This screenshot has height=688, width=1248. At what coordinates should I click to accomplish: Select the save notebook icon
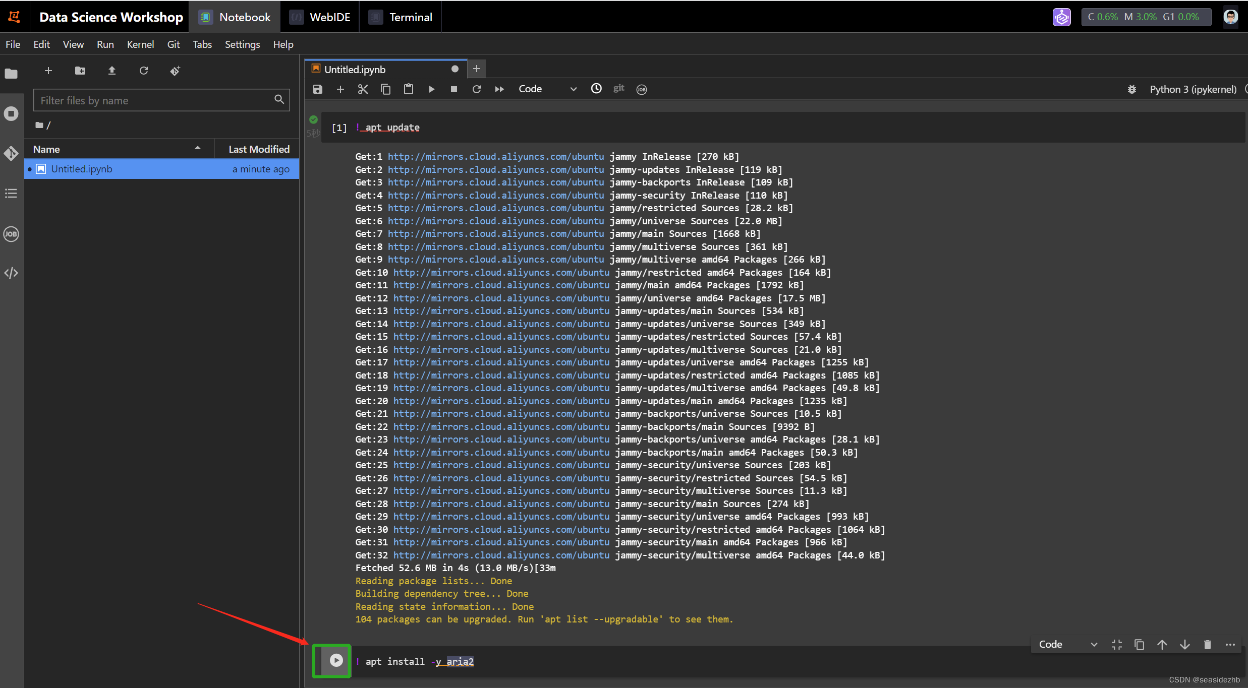click(x=317, y=89)
